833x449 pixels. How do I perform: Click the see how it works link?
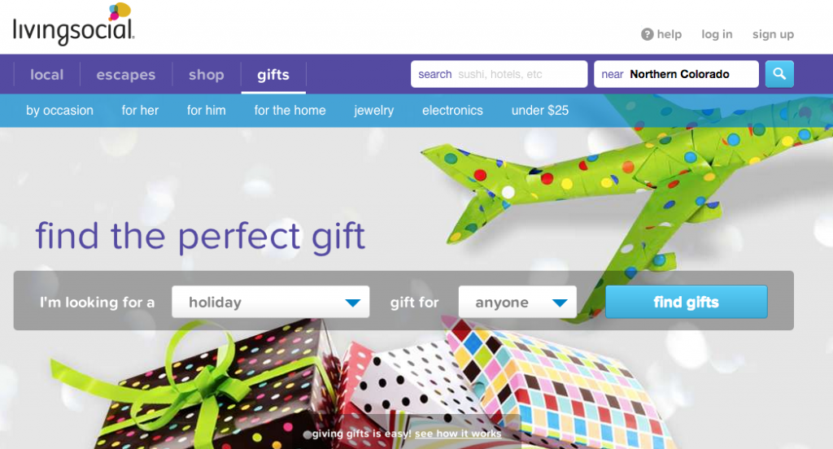[458, 434]
